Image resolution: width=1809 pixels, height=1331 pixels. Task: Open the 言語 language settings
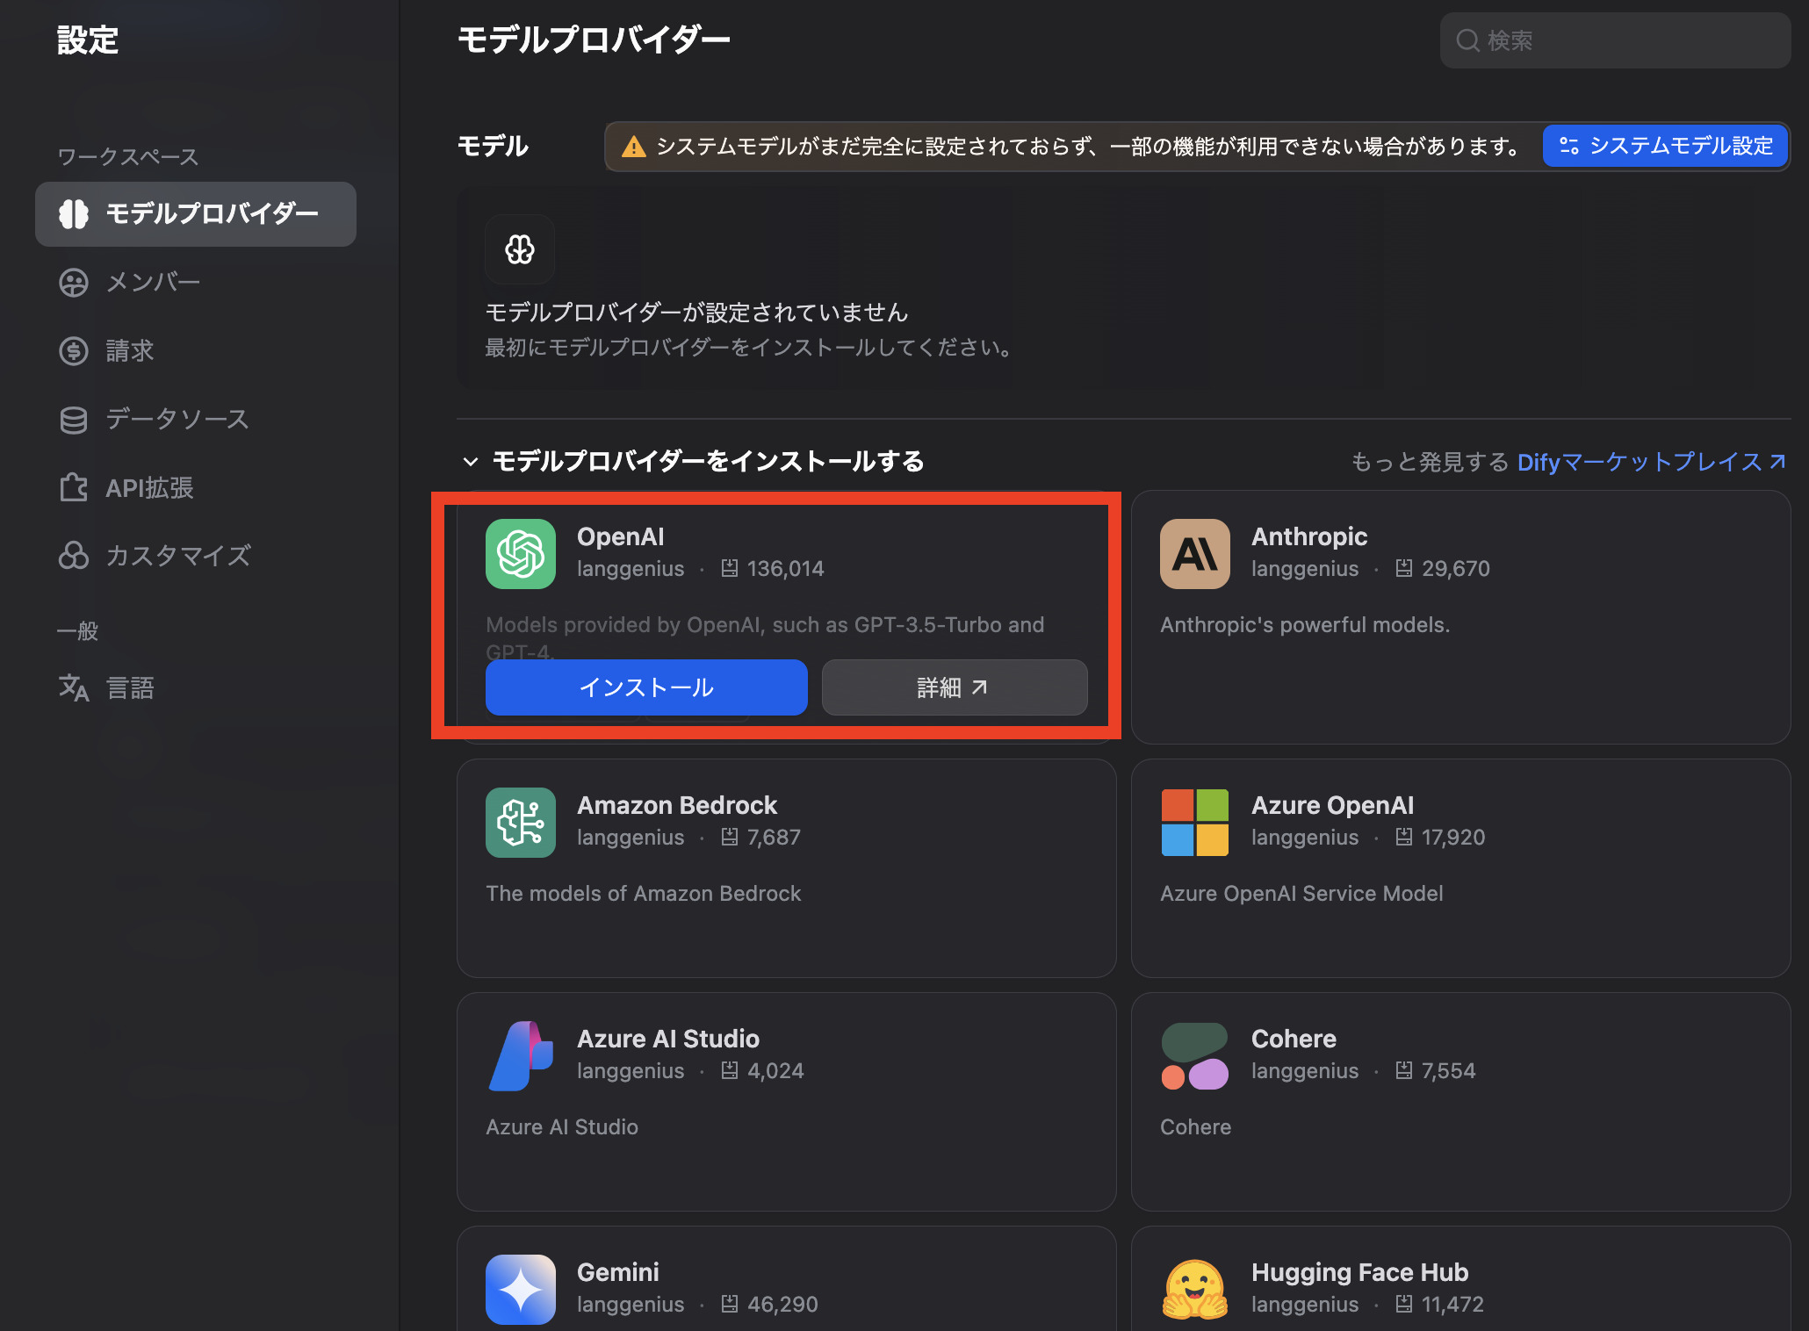(x=195, y=687)
